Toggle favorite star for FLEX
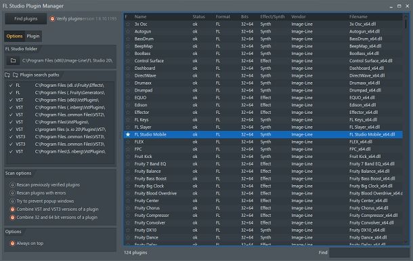This screenshot has width=413, height=261. 128,142
